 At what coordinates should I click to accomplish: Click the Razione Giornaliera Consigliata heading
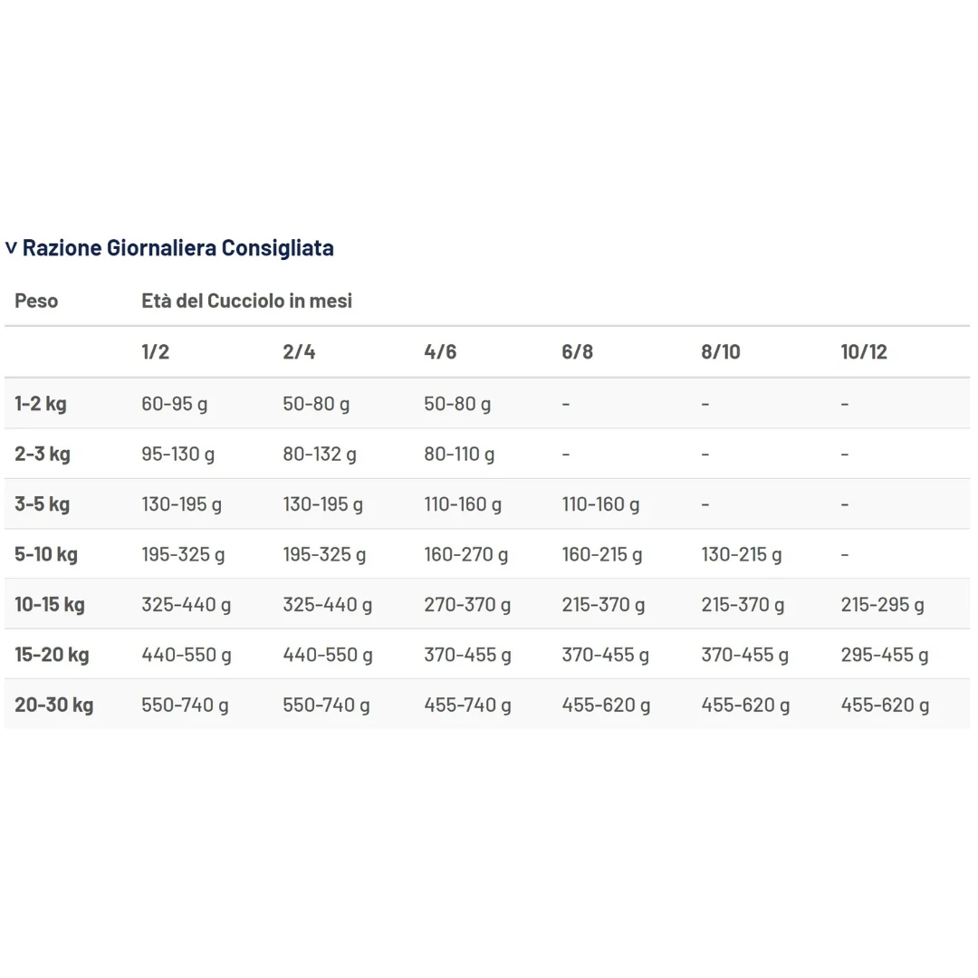(177, 247)
